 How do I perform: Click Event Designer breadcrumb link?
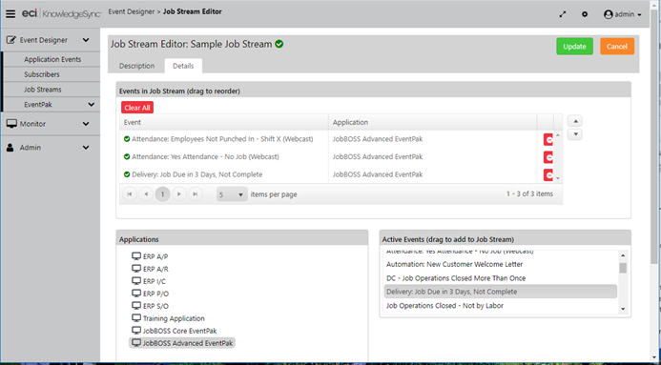[132, 11]
